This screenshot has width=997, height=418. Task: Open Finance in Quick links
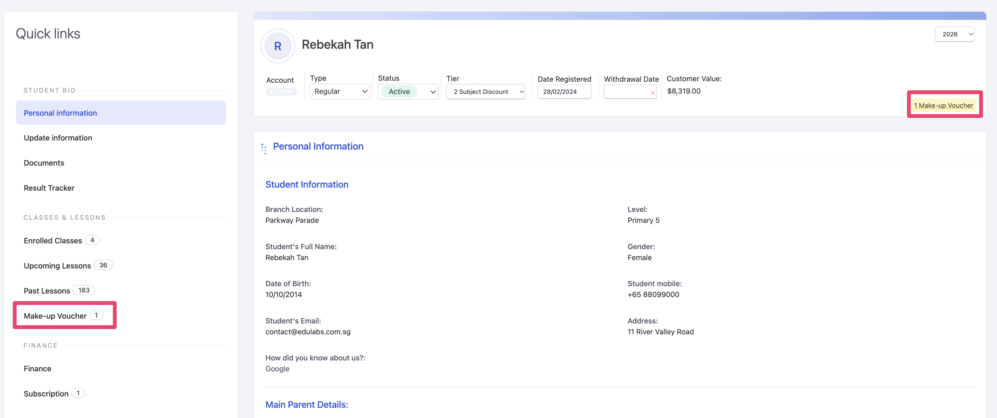(x=37, y=369)
